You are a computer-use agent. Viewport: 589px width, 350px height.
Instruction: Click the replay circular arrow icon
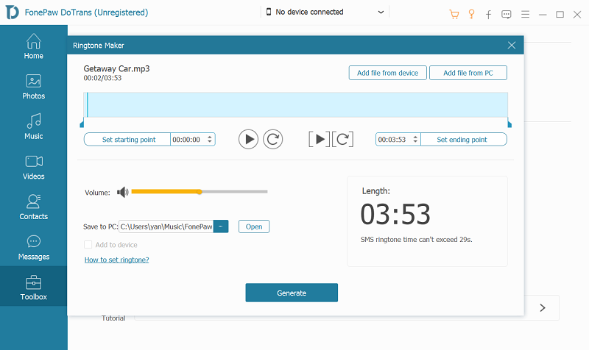pyautogui.click(x=273, y=139)
